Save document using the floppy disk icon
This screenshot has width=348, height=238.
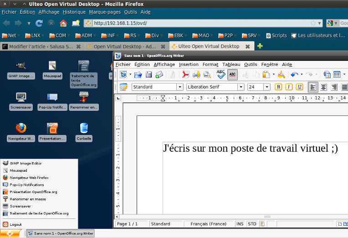tap(148, 74)
